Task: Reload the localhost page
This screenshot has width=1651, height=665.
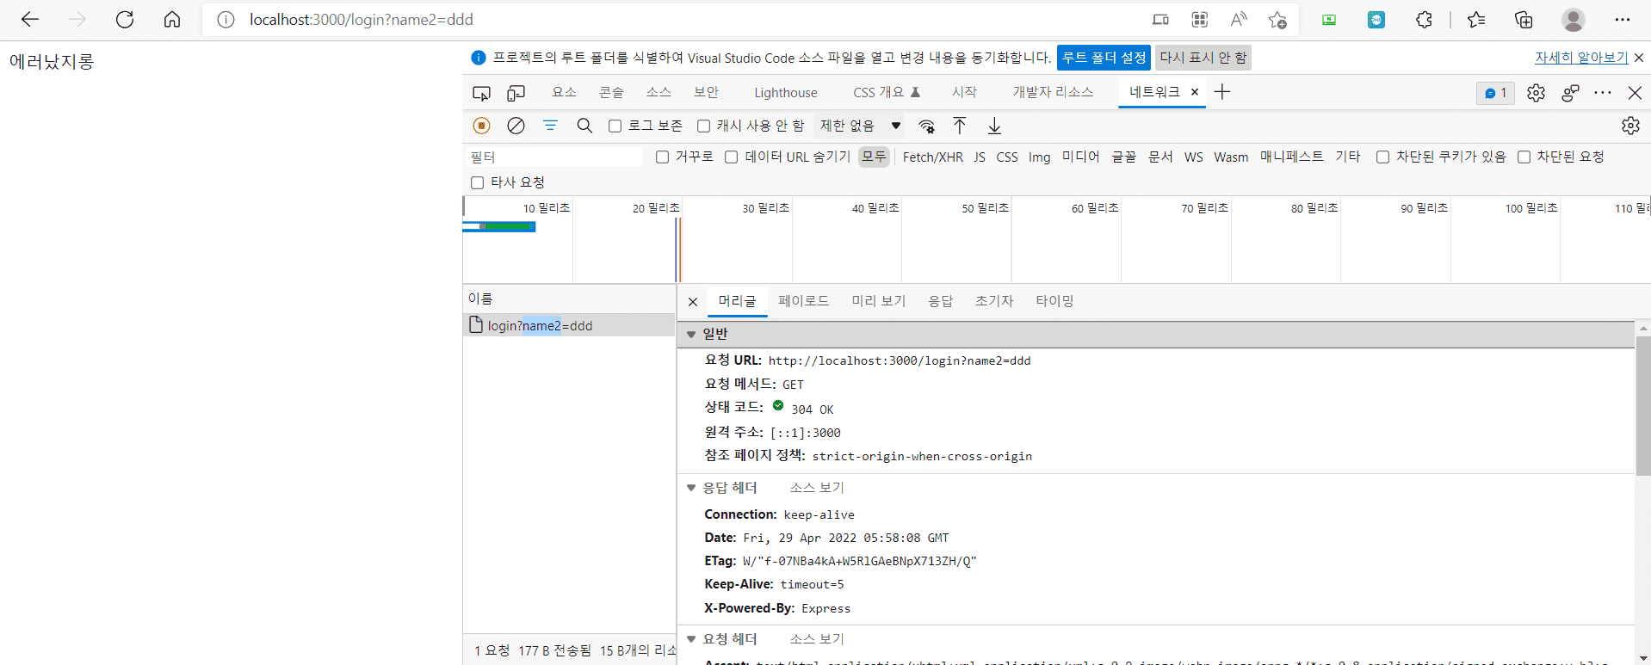Action: click(125, 19)
